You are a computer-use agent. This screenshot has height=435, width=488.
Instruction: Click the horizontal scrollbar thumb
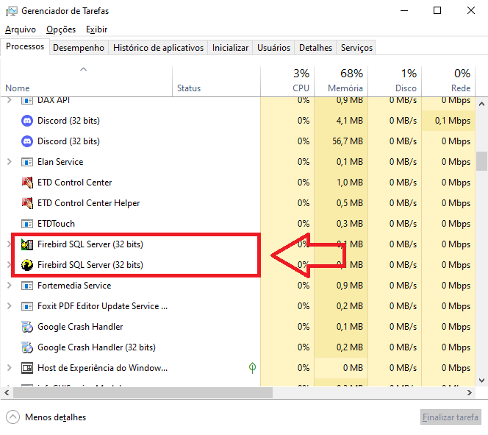(x=143, y=393)
